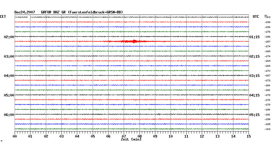Click the 05:15 UTC time label

[x=254, y=115]
